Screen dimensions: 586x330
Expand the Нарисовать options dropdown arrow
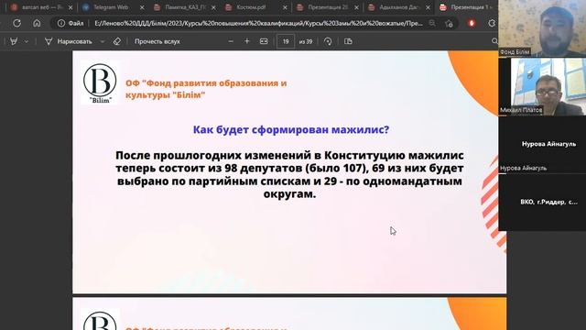[x=102, y=41]
